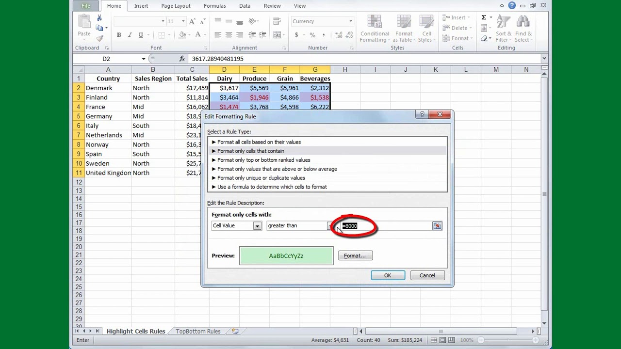This screenshot has width=621, height=349.
Task: Open Conditional Formatting in the ribbon
Action: click(375, 29)
